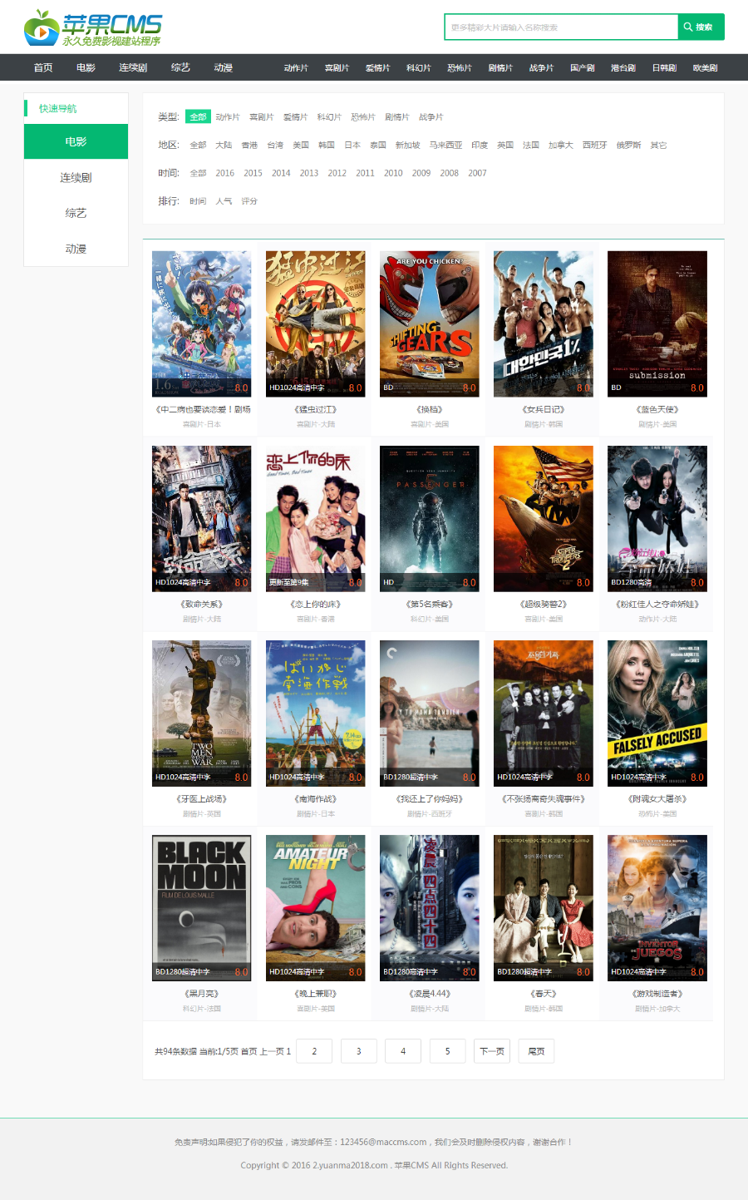Sort the list by 时间 in 排行

pos(198,201)
